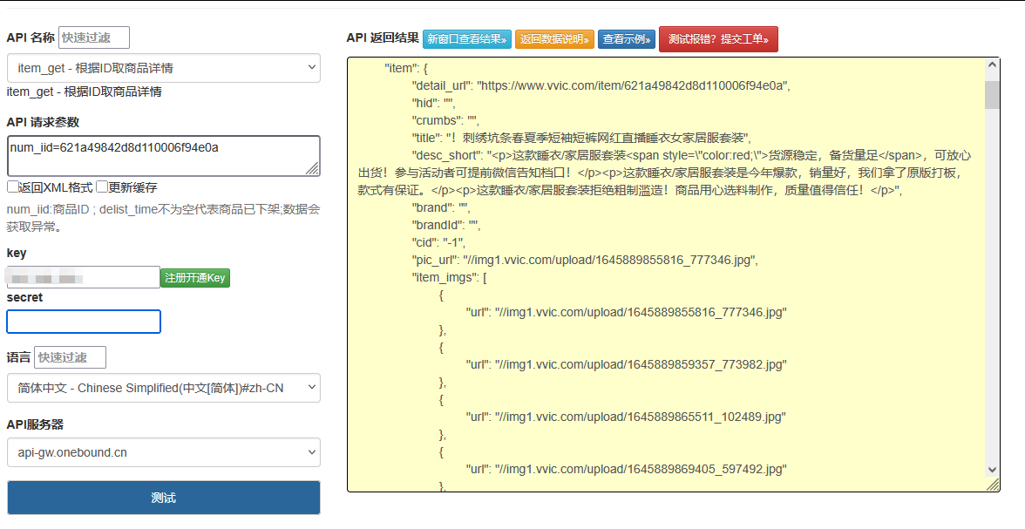Open the API selection dropdown showing item_get

(163, 68)
